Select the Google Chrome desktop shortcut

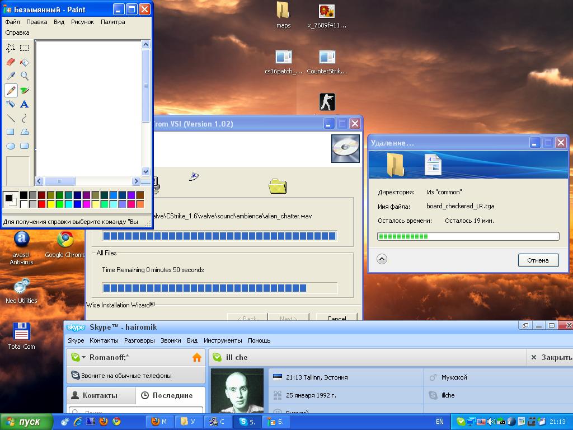point(65,244)
